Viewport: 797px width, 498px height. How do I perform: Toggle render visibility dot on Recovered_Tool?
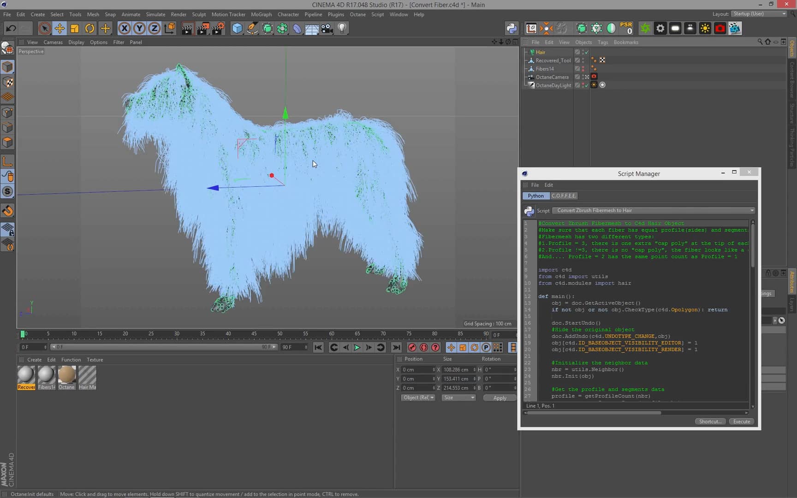(583, 61)
